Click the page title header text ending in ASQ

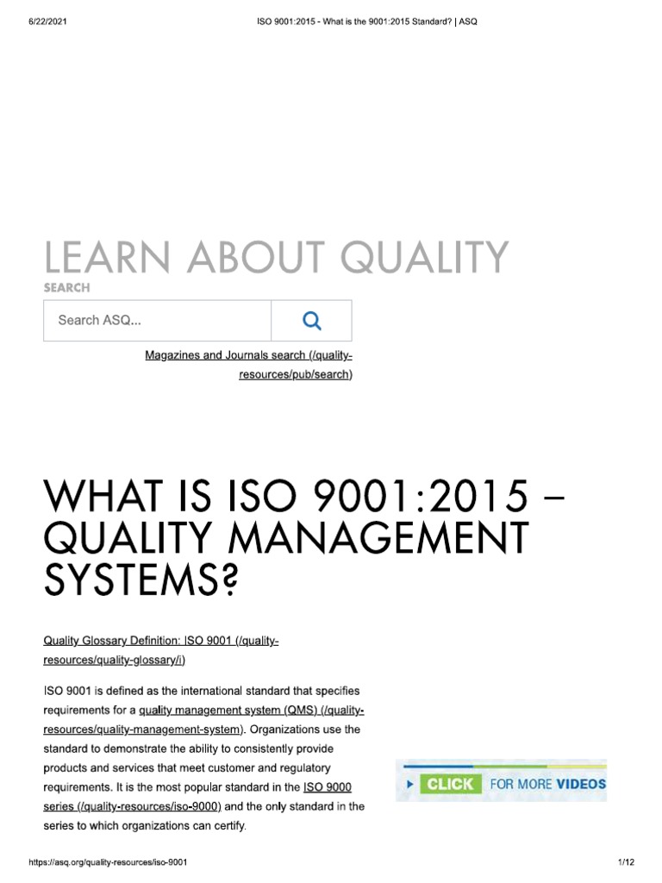(367, 22)
